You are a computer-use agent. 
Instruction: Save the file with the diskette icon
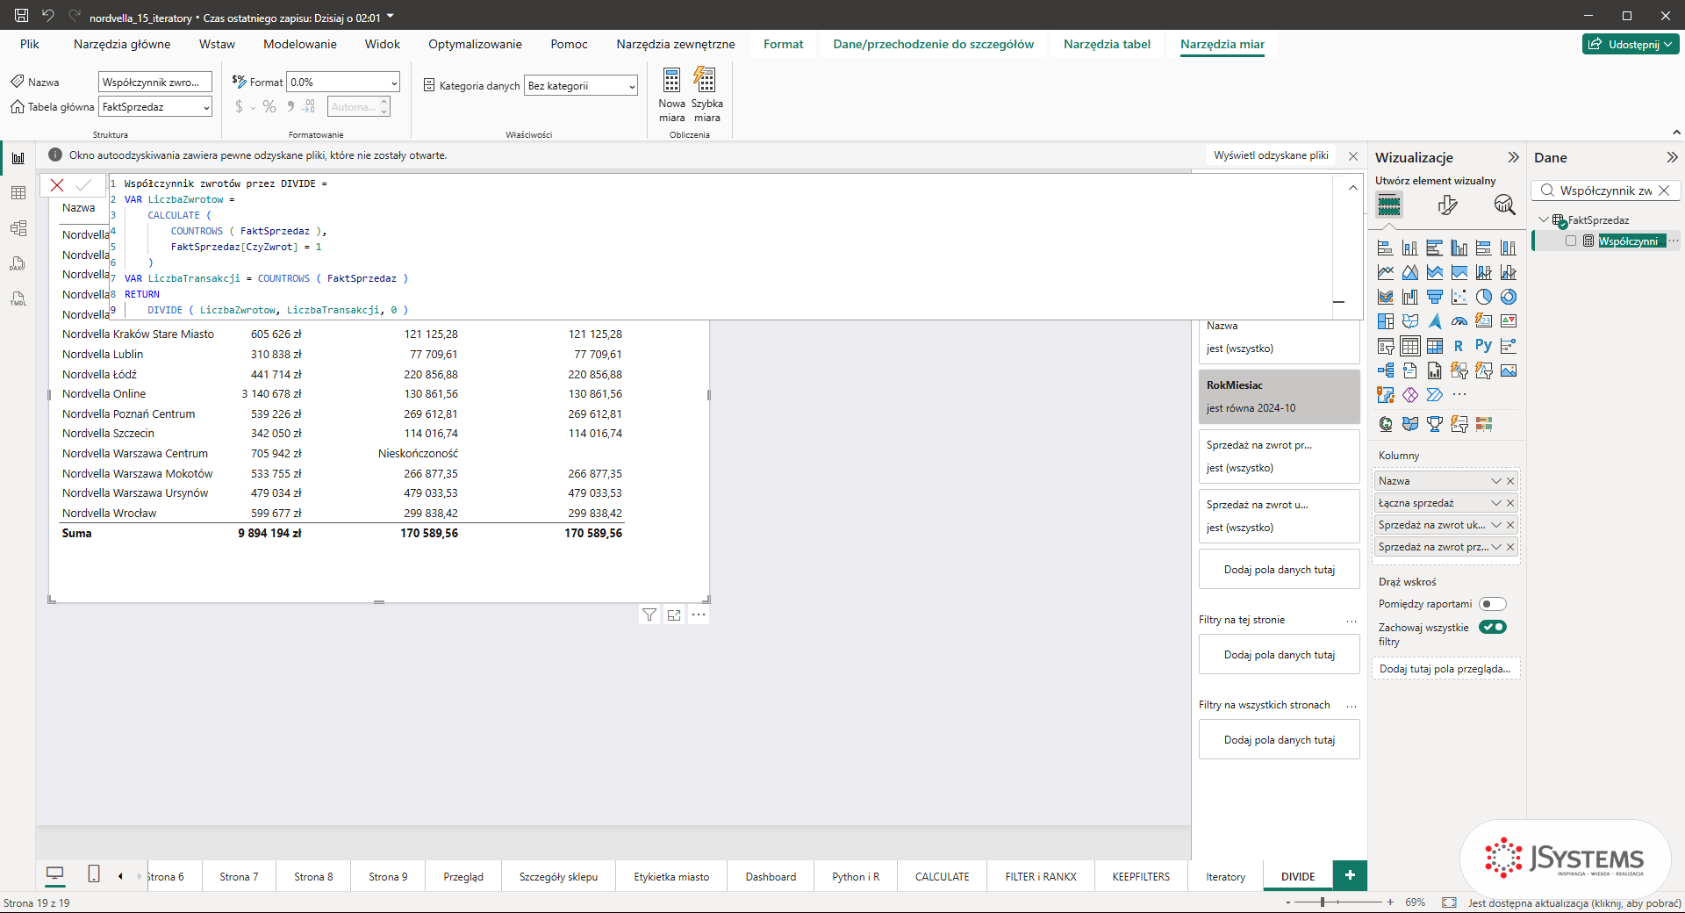[x=21, y=16]
